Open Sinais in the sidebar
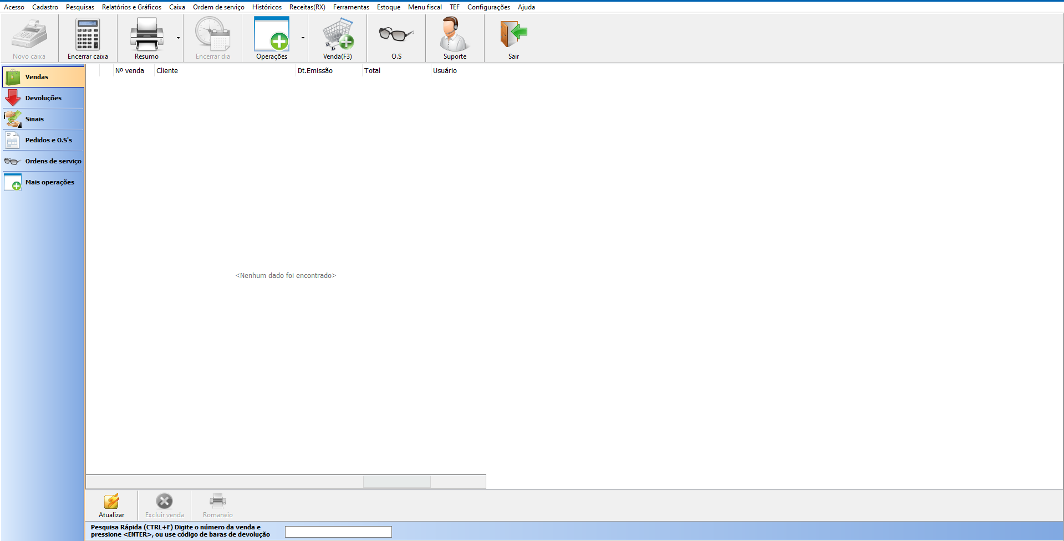 click(43, 119)
